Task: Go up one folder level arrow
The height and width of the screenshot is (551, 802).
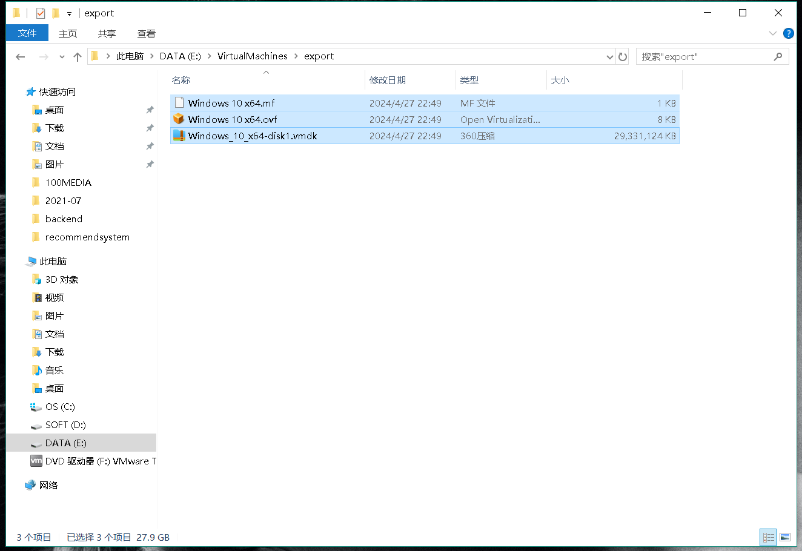Action: click(78, 56)
